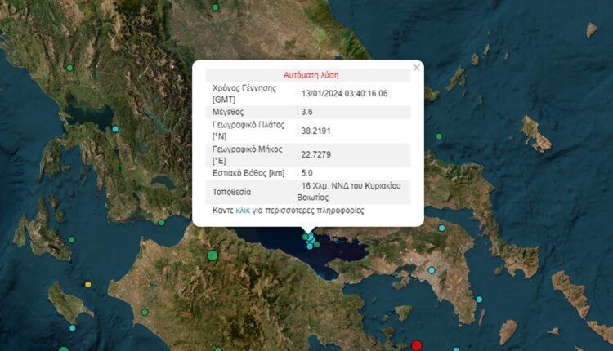The image size is (613, 351).
Task: Click the magnitude value 3.6
Action: [306, 112]
